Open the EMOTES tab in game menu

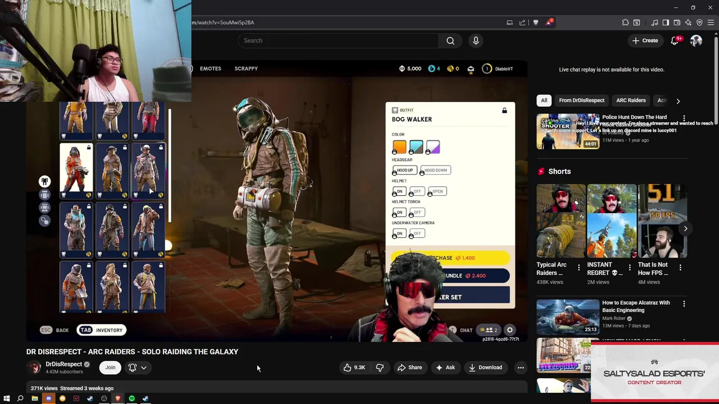211,68
